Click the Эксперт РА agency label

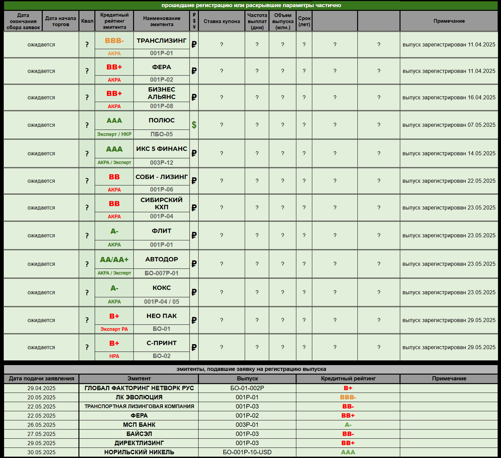click(114, 329)
